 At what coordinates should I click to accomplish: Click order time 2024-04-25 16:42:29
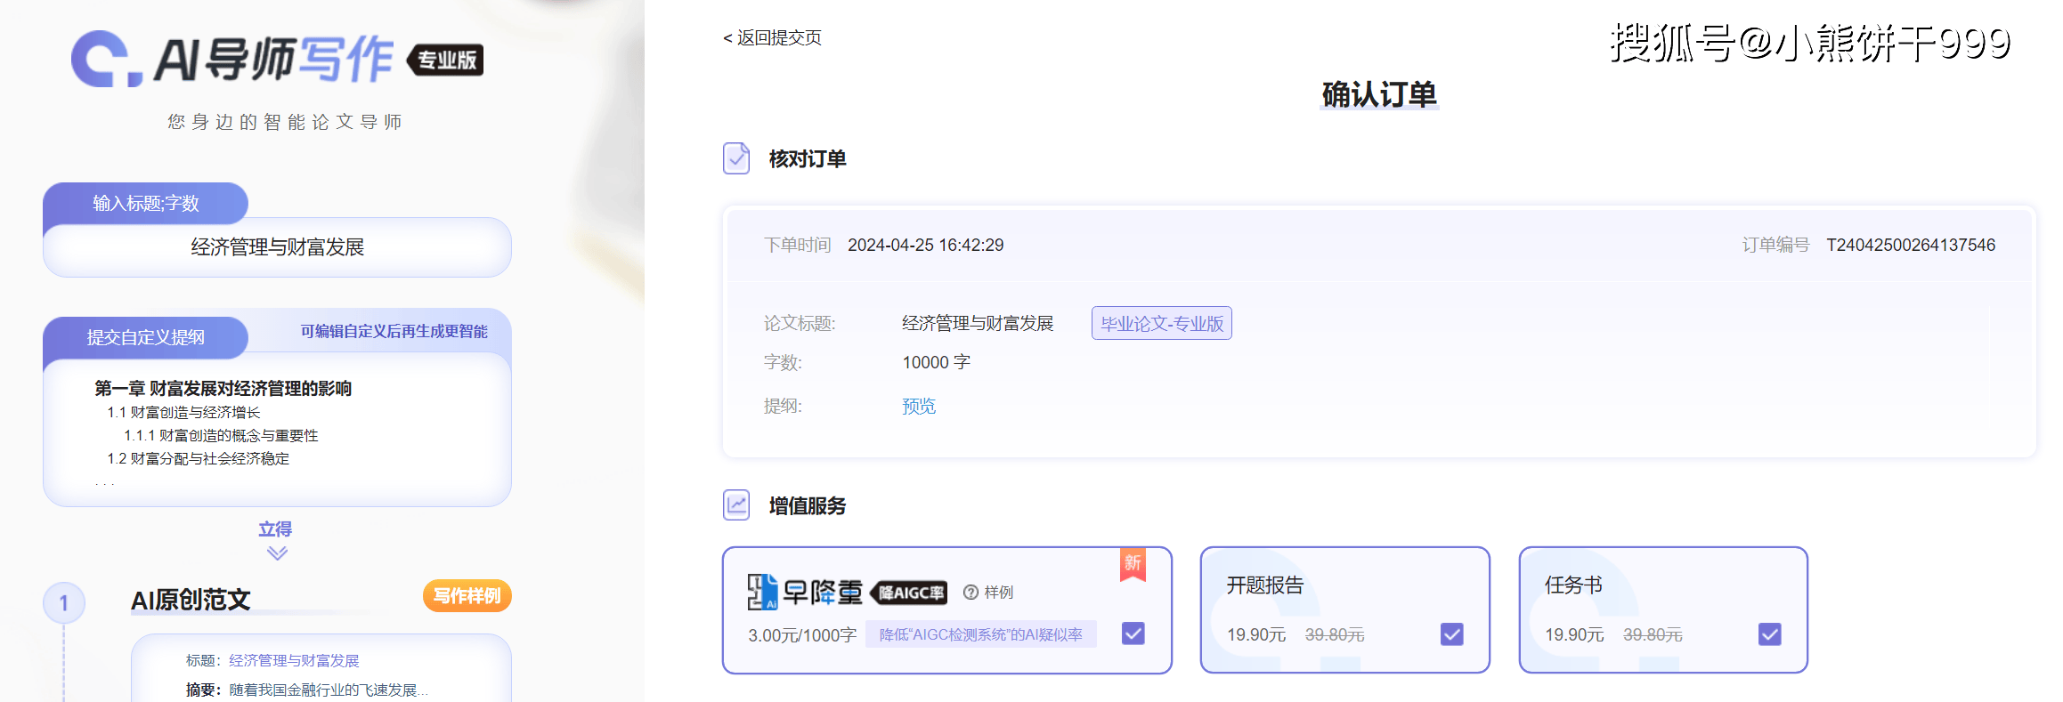(x=925, y=245)
